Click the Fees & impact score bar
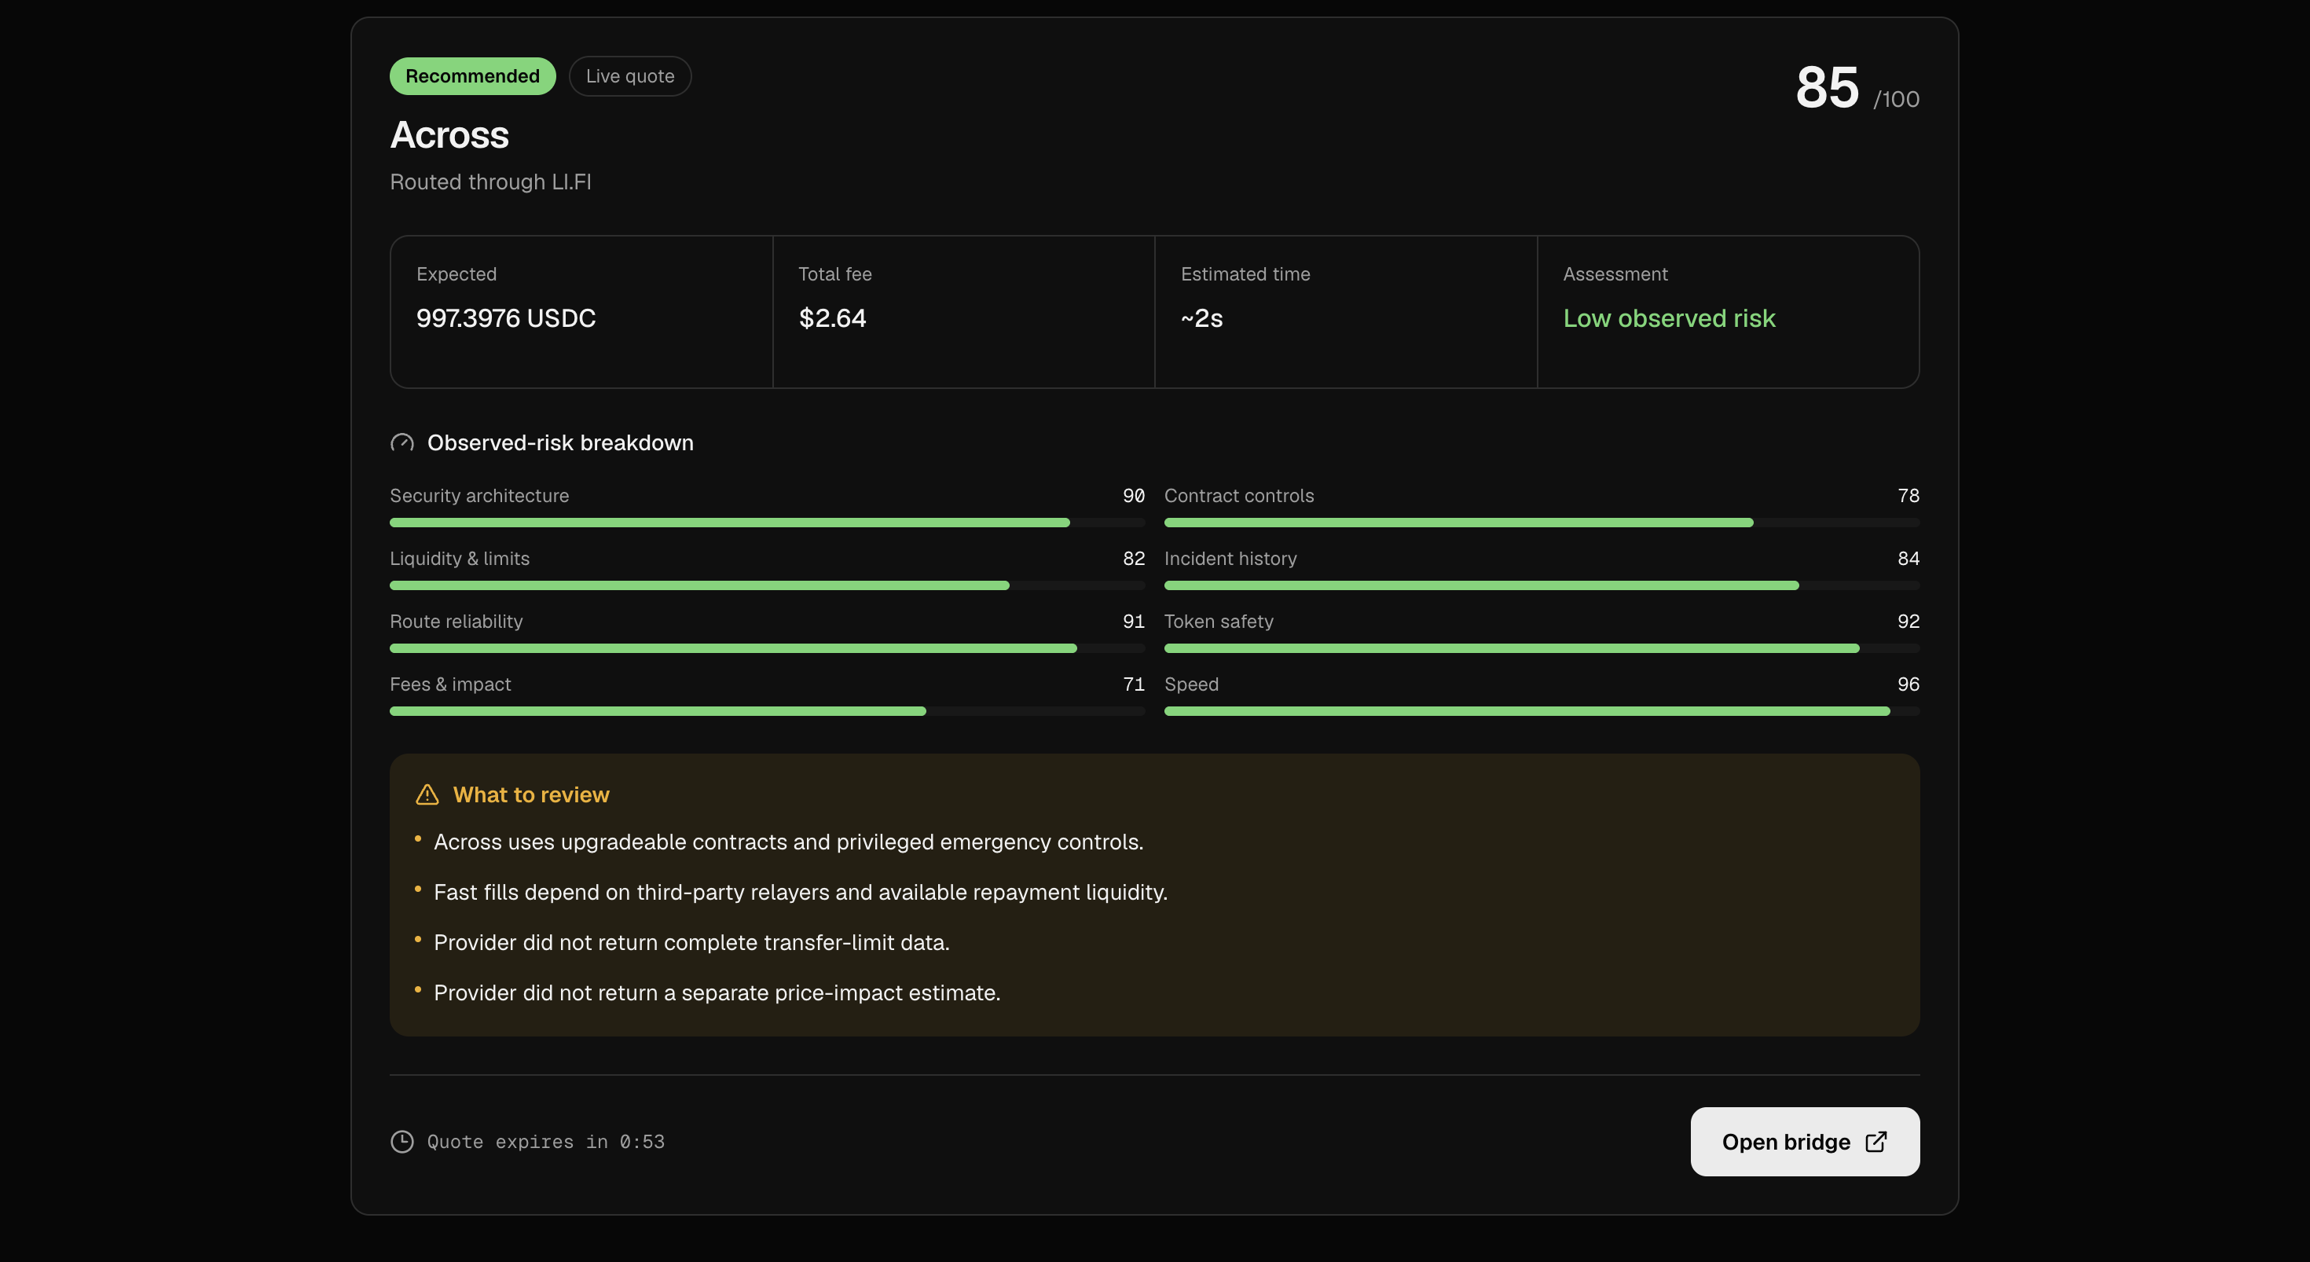 tap(768, 710)
